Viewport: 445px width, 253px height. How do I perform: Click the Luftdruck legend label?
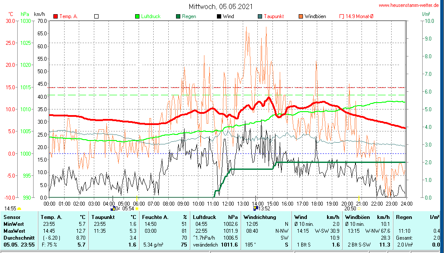pyautogui.click(x=151, y=16)
